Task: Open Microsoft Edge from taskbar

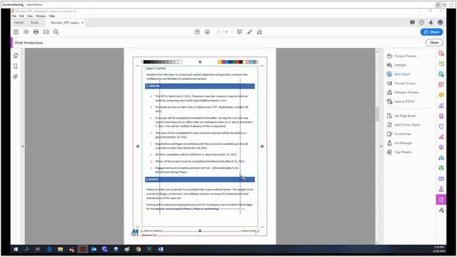Action: pyautogui.click(x=49, y=249)
